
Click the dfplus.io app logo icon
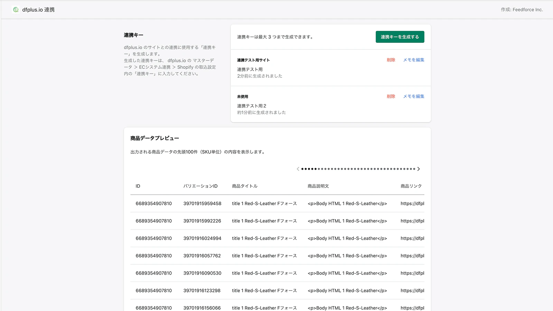tap(16, 10)
